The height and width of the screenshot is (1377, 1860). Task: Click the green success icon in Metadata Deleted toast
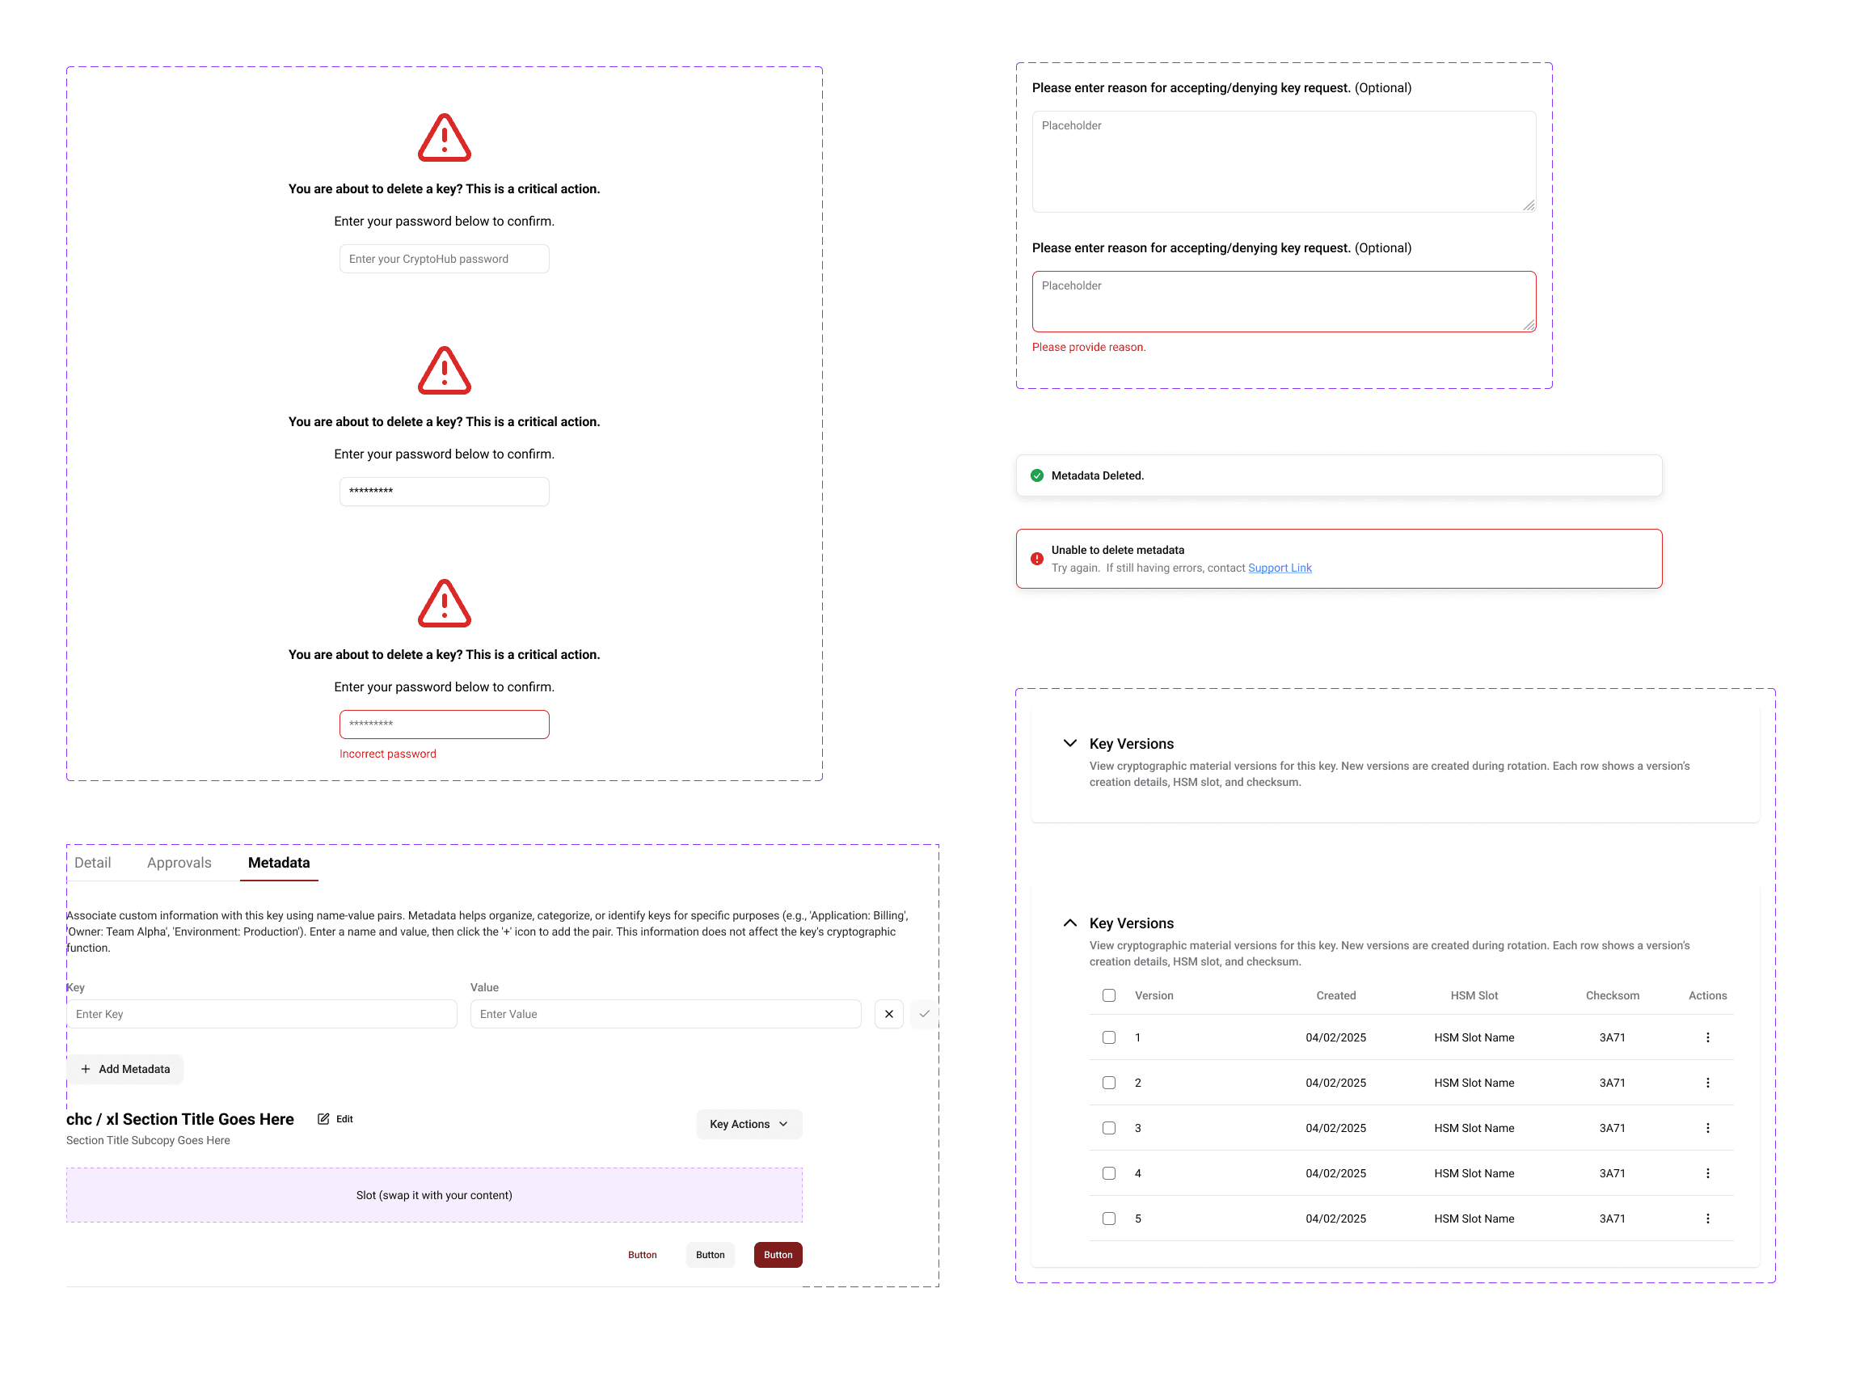coord(1035,475)
